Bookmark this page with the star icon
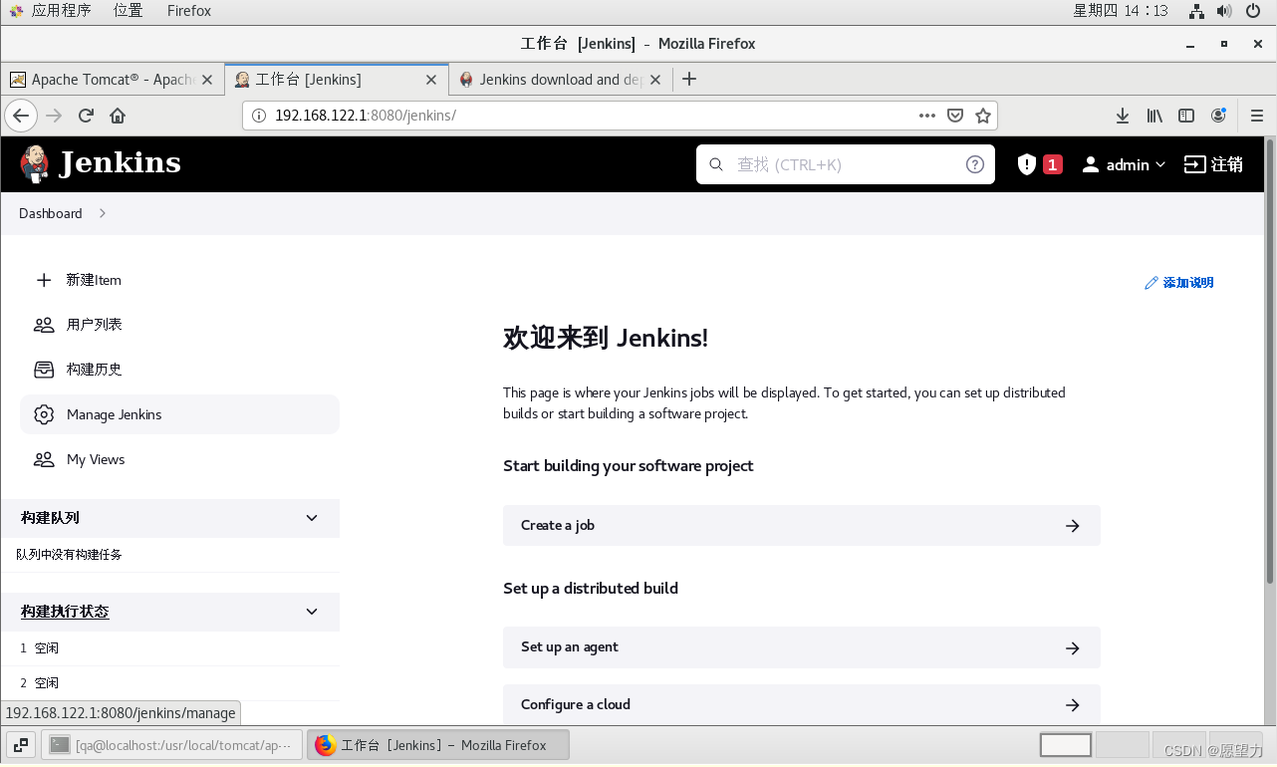The width and height of the screenshot is (1277, 767). (983, 116)
